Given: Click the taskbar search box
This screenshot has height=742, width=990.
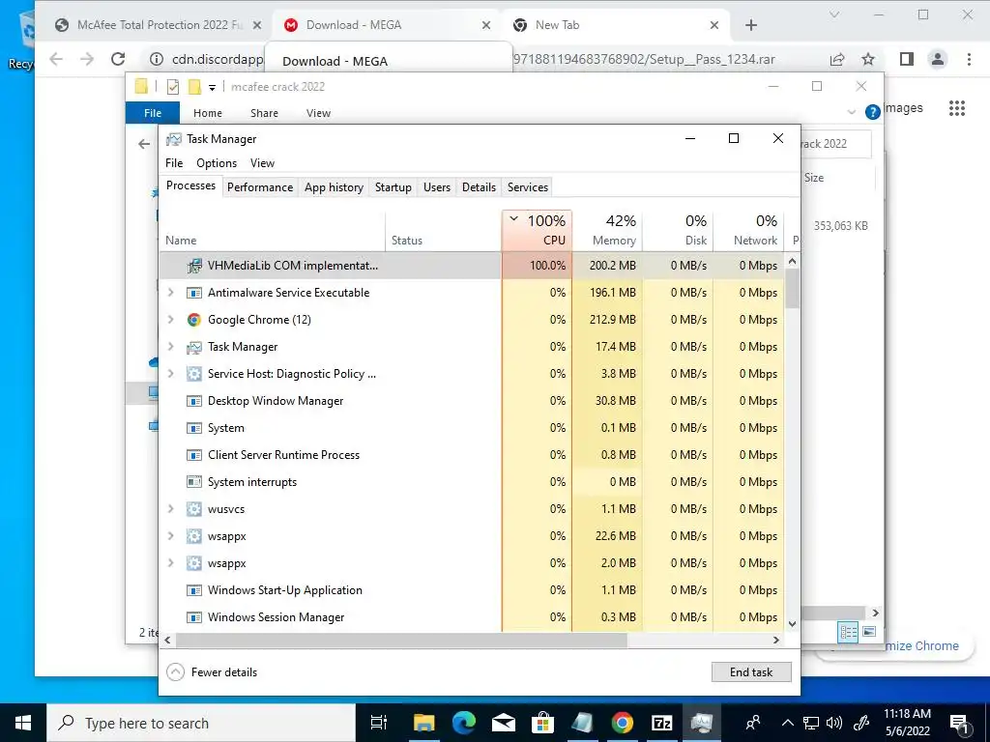Looking at the screenshot, I should (201, 723).
